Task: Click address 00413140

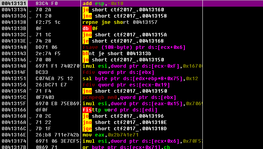Action: click(x=14, y=47)
